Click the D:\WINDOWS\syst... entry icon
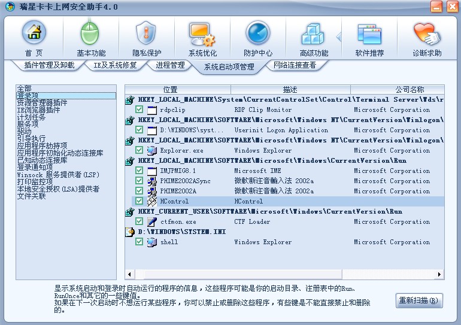The image size is (461, 325). tap(152, 130)
